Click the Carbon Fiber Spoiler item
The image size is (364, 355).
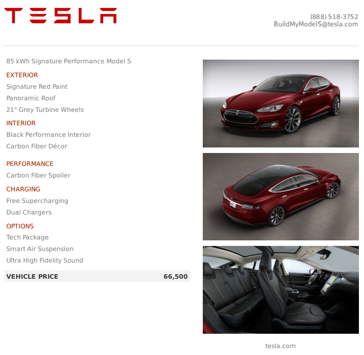tap(38, 175)
